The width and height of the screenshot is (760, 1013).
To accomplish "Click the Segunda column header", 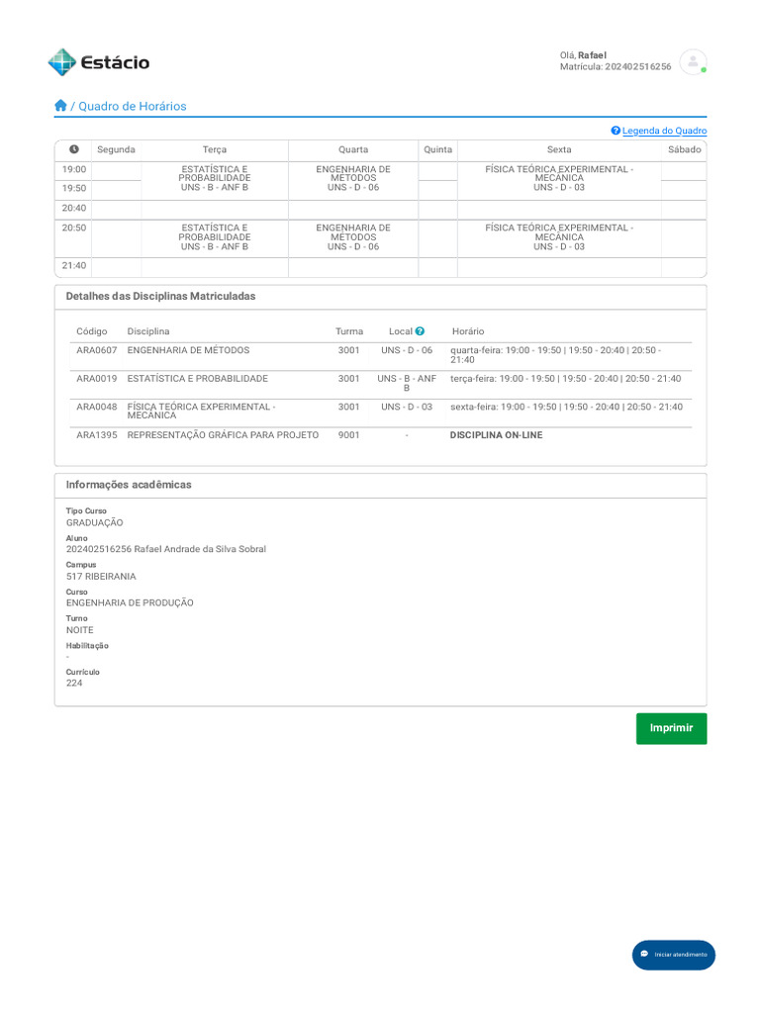I will 117,149.
